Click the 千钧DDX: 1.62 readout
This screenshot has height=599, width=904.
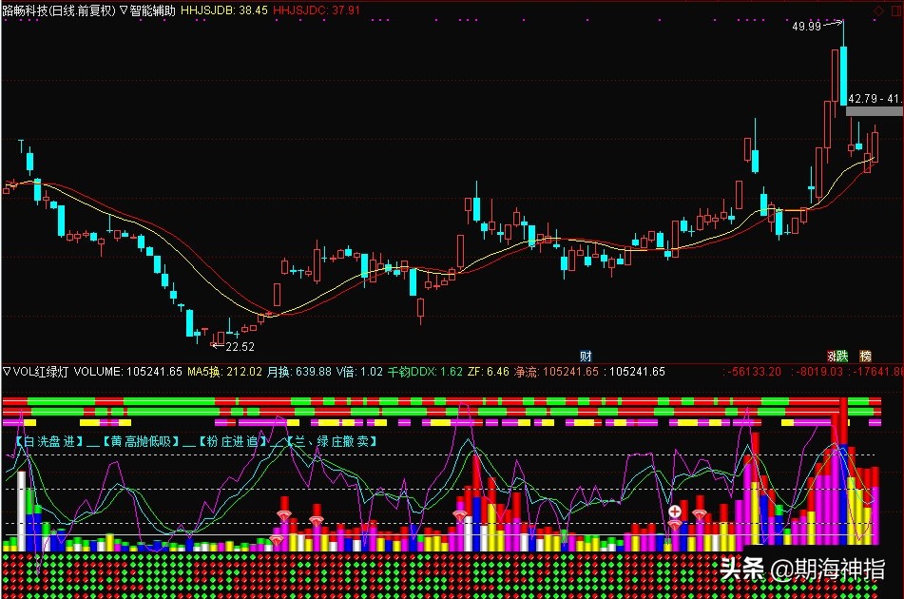[x=425, y=372]
